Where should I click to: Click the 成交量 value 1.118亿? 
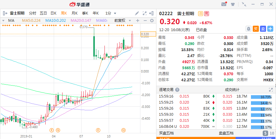pyautogui.click(x=267, y=37)
